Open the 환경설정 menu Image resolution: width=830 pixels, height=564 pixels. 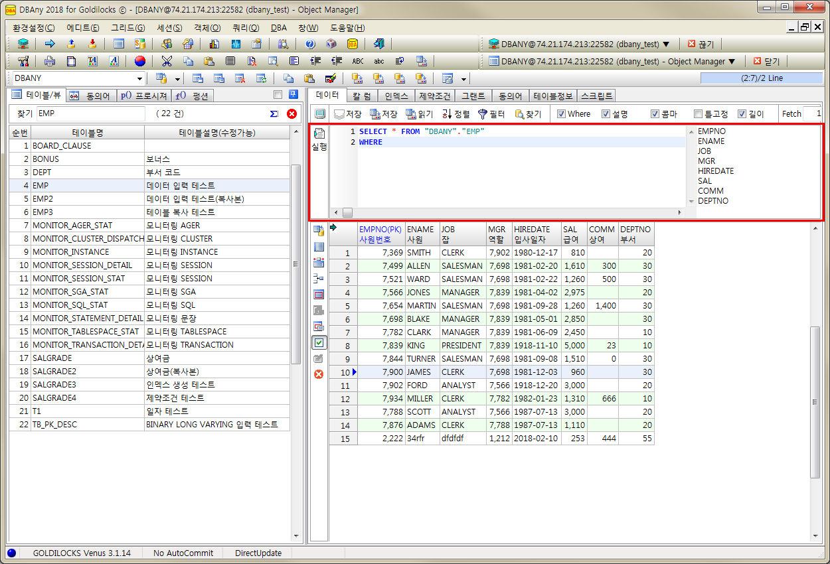(33, 28)
